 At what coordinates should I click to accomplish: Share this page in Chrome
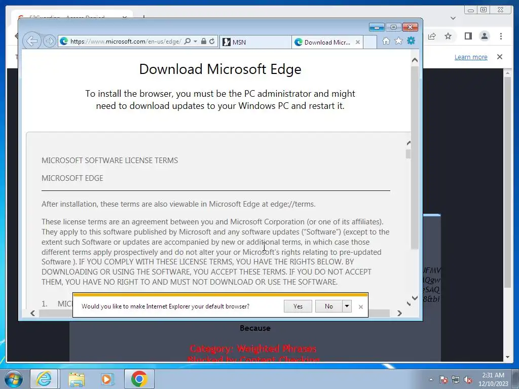pyautogui.click(x=432, y=36)
